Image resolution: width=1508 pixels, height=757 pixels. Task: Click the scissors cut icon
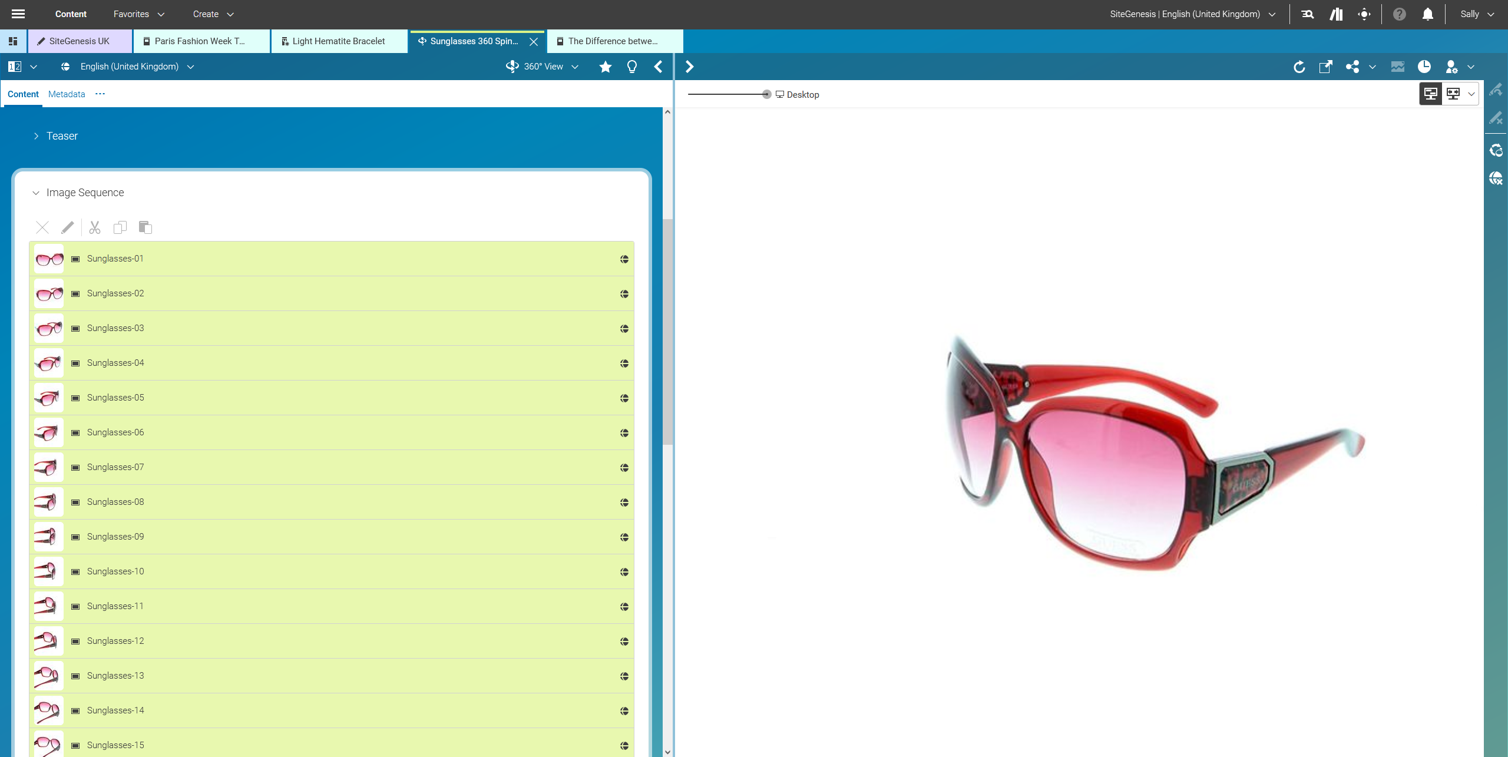(95, 227)
